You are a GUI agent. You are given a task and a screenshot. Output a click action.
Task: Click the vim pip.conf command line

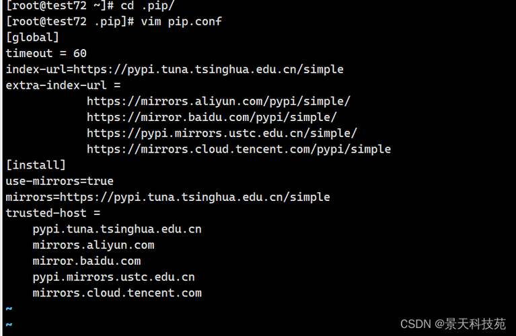click(114, 22)
